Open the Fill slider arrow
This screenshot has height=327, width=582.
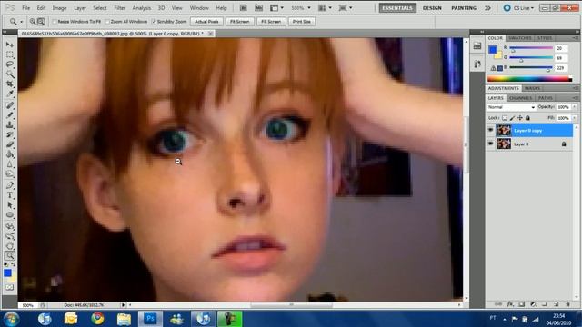(575, 118)
